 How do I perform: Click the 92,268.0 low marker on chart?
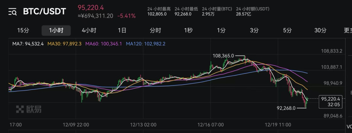pyautogui.click(x=286, y=108)
